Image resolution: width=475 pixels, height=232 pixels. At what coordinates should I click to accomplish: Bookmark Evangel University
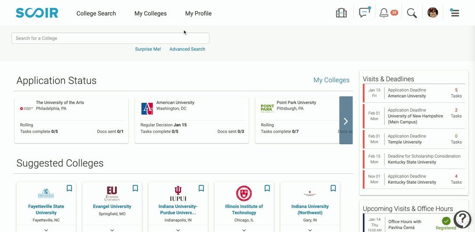(x=135, y=188)
